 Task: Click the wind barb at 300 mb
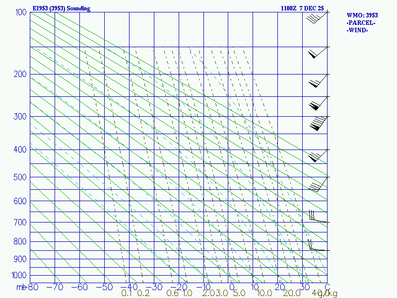point(319,123)
